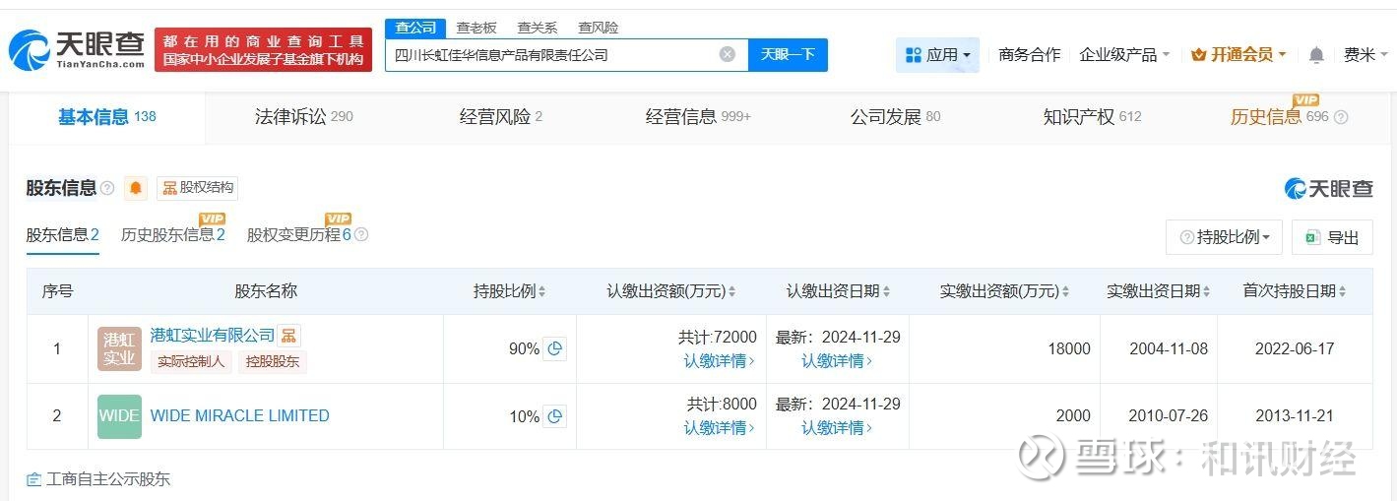Click the 实际控制人 tag

[191, 361]
